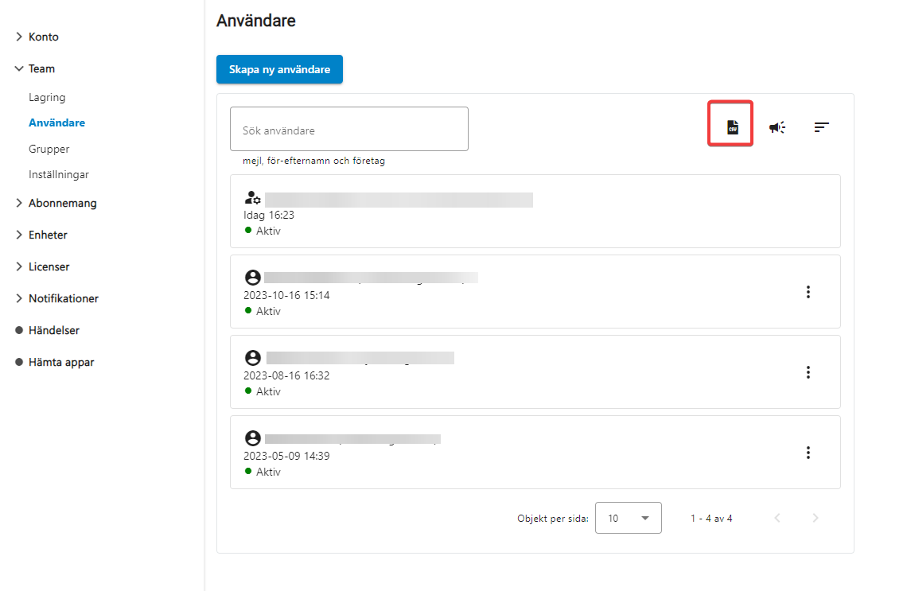Click the megaphone announcement icon

(777, 127)
